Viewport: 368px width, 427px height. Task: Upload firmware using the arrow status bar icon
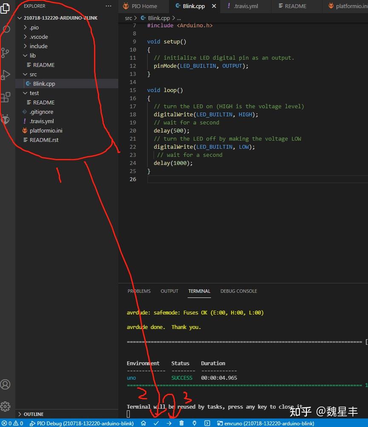(x=169, y=423)
